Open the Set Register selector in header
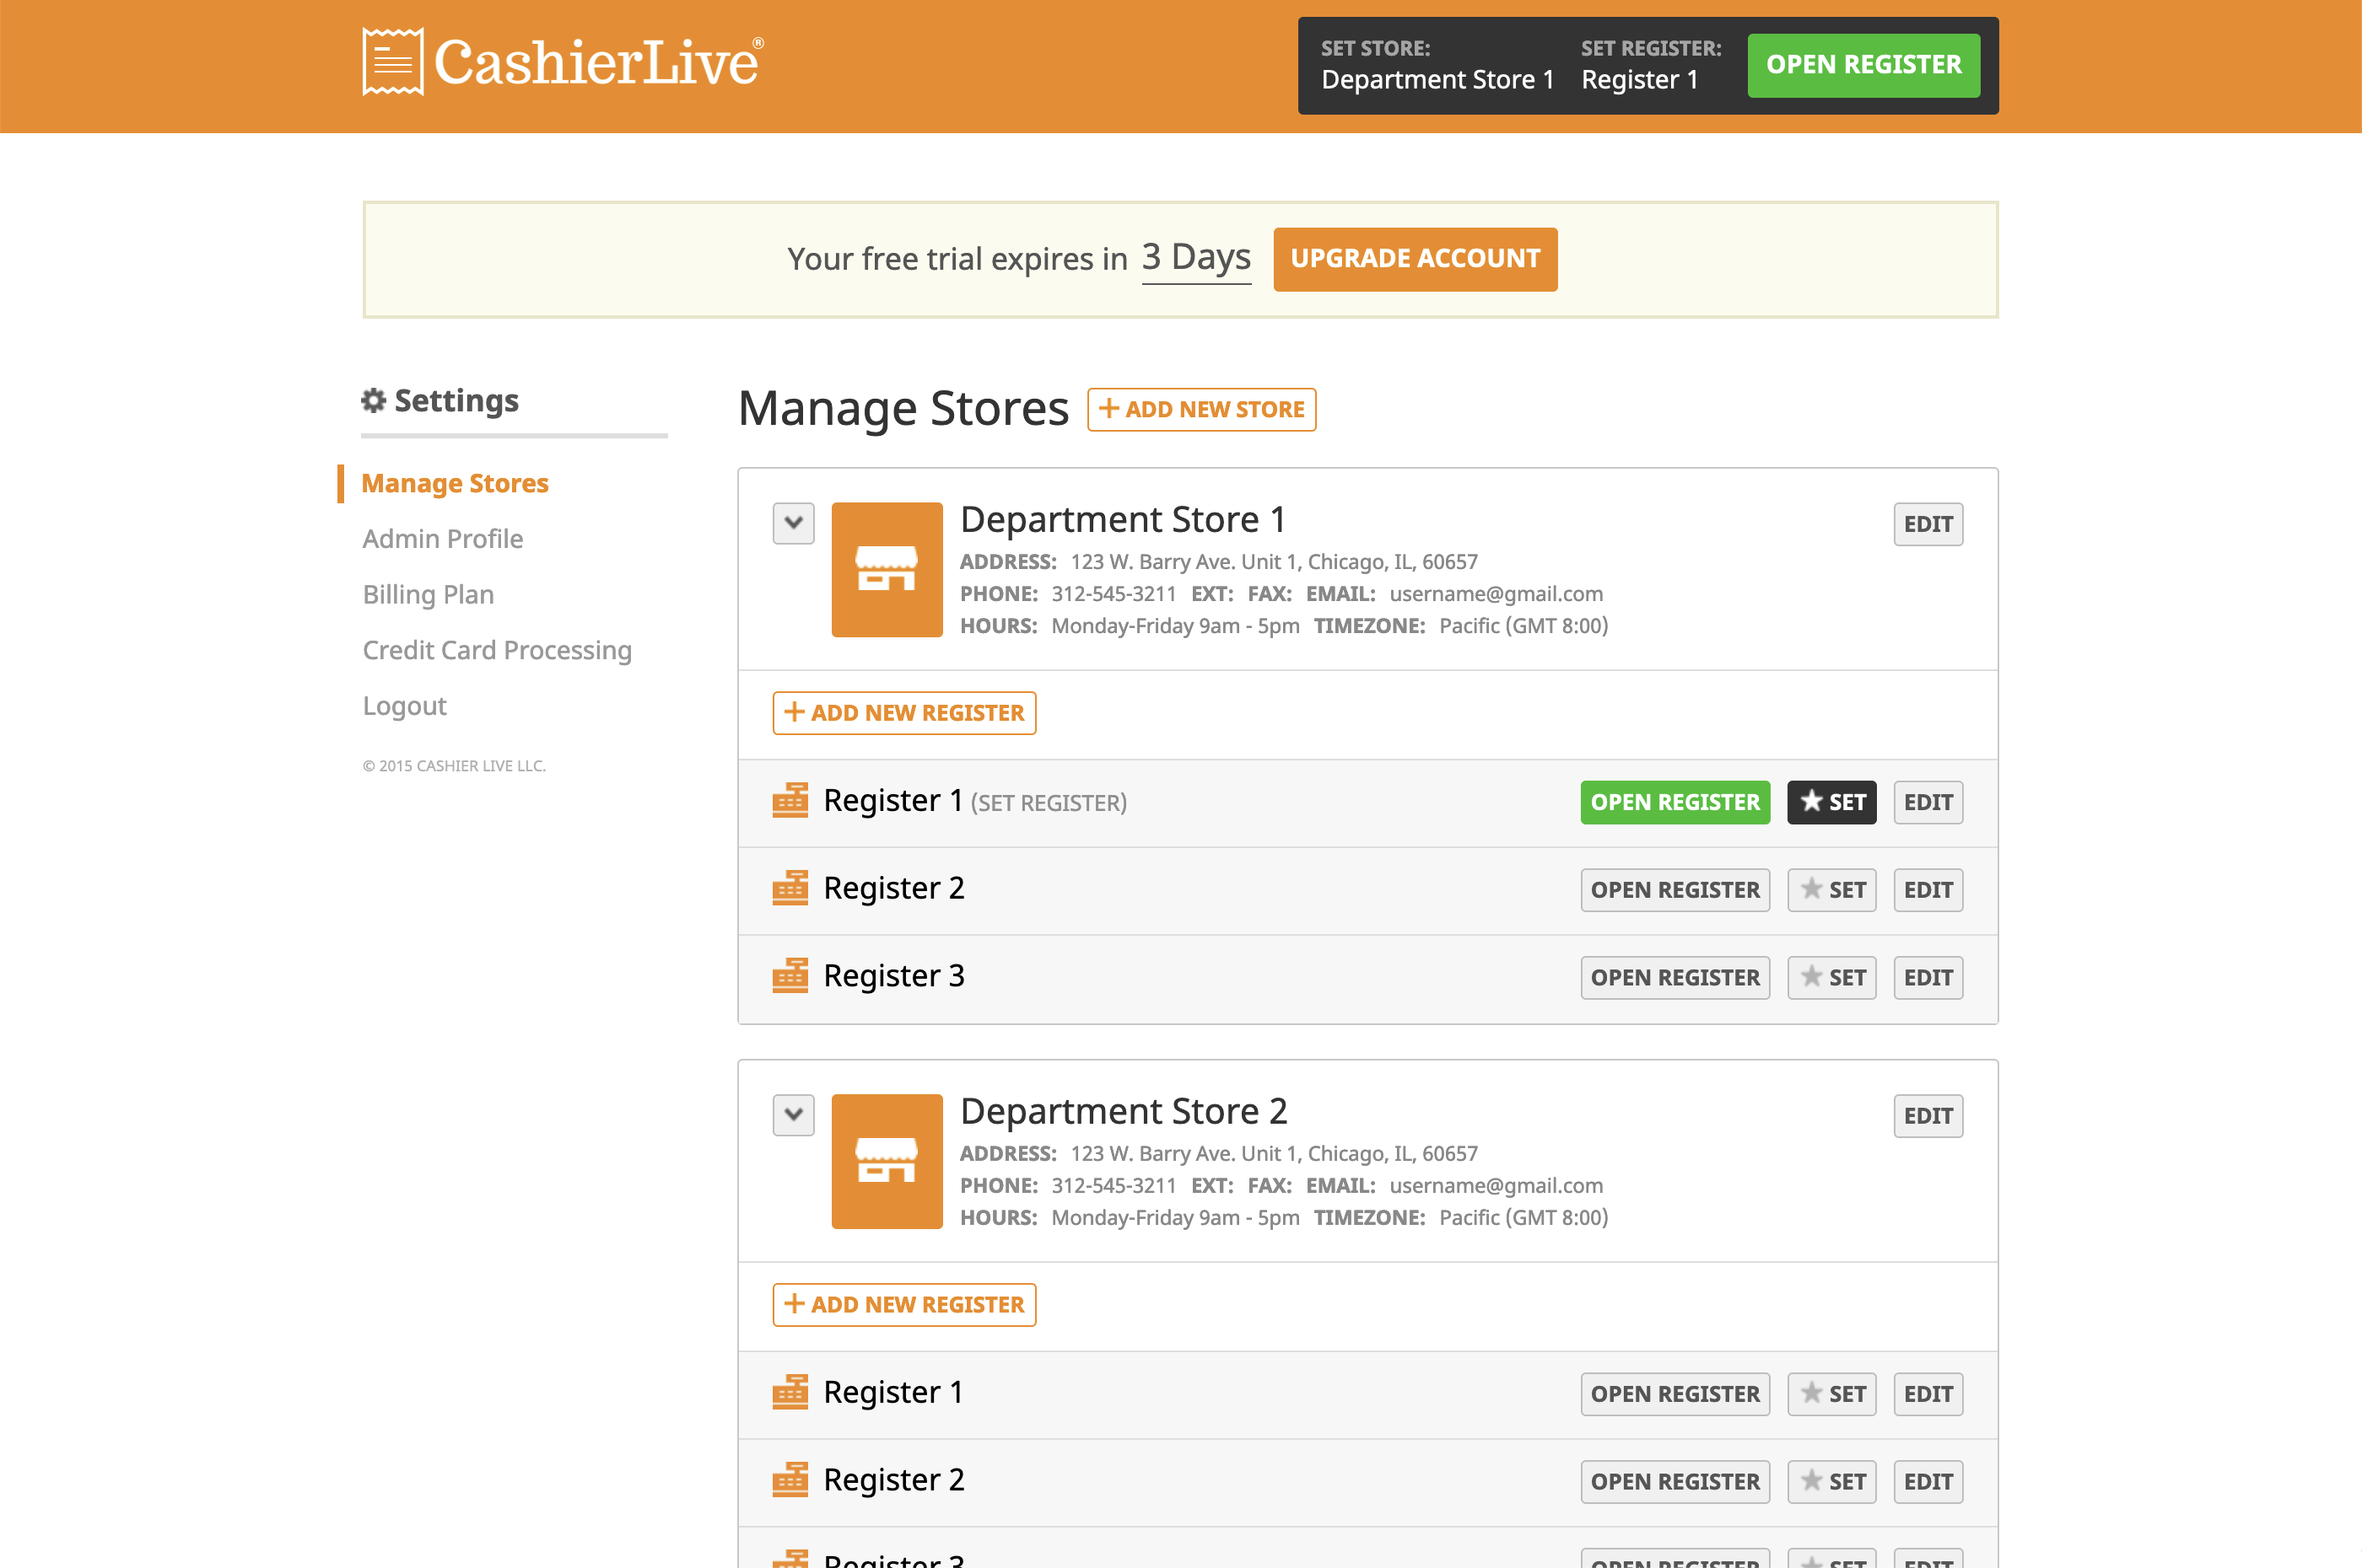This screenshot has width=2362, height=1568. 1651,65
